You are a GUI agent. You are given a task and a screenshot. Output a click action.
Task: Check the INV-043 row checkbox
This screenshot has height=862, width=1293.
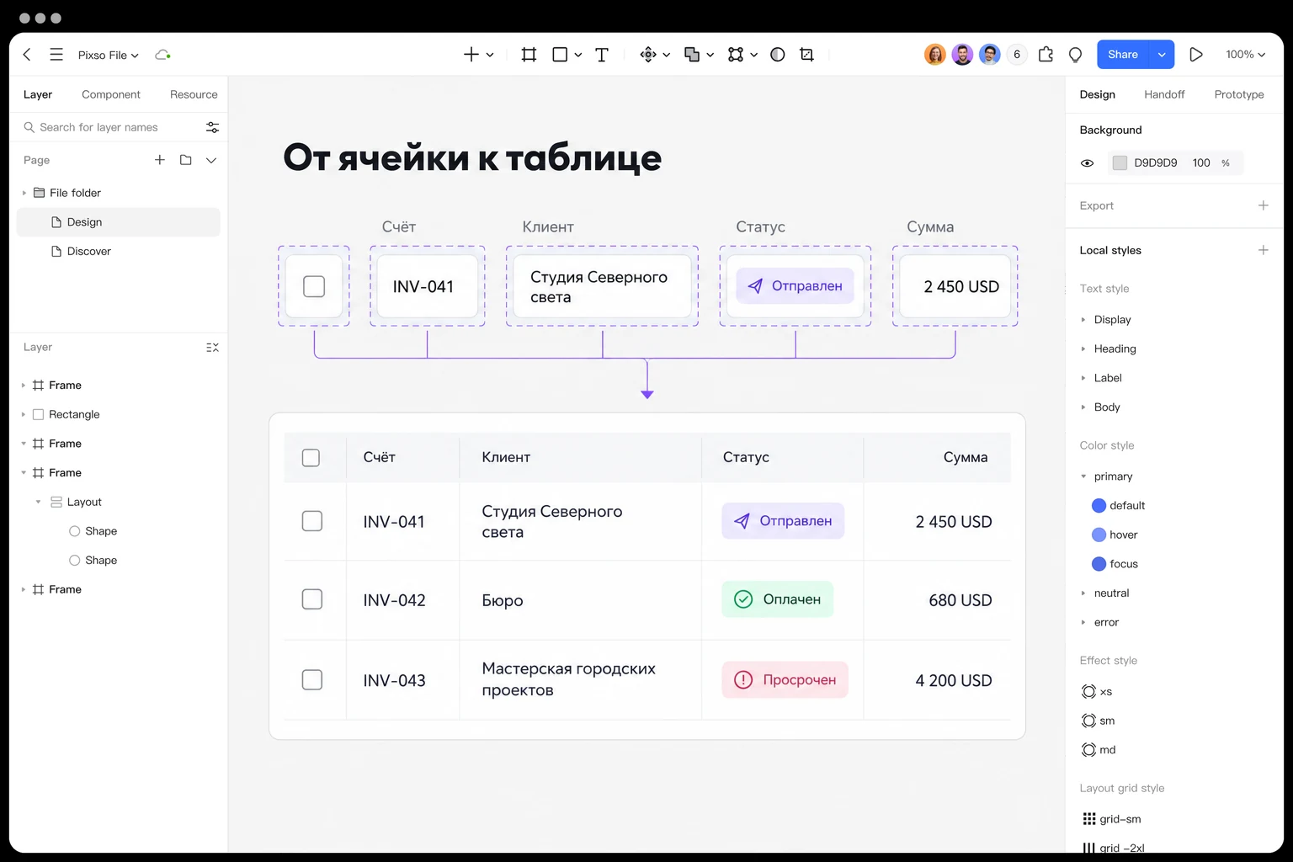point(312,679)
